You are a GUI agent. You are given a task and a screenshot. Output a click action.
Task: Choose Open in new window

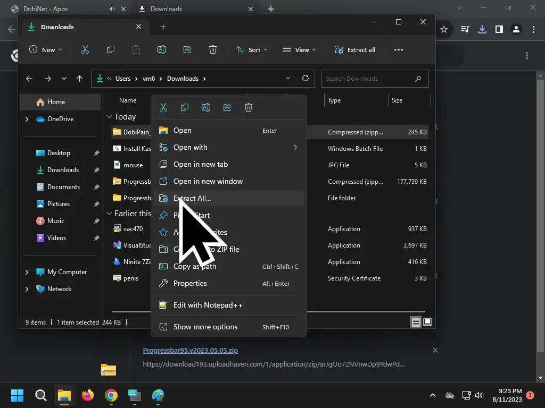(x=229, y=182)
